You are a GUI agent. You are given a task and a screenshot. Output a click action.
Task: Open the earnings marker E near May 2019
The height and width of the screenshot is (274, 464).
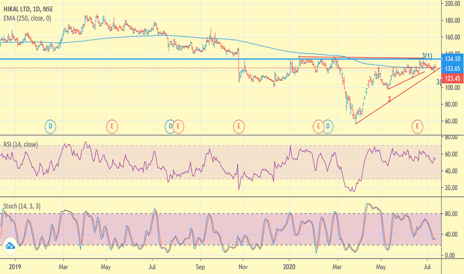click(112, 127)
